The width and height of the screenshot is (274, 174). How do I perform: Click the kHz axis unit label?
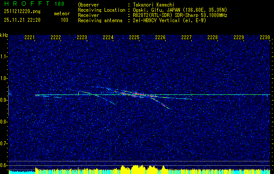[x=4, y=35]
